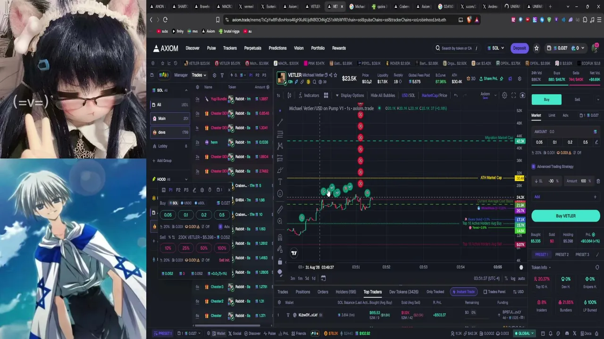Image resolution: width=604 pixels, height=339 pixels.
Task: Open the emoji tool in chart toolbar
Action: 280,194
